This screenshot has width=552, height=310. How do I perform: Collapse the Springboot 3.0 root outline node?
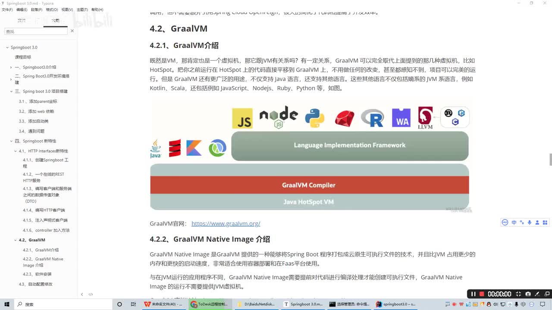click(x=7, y=47)
